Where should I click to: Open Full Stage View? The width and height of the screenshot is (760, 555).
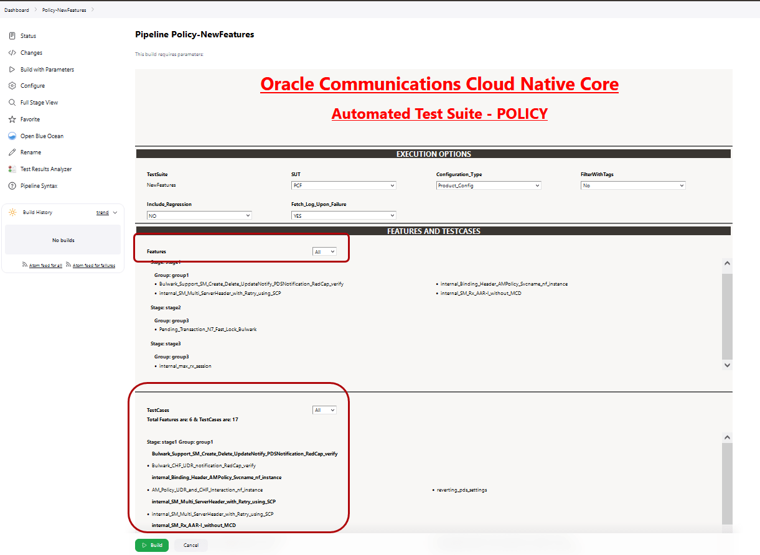point(39,103)
